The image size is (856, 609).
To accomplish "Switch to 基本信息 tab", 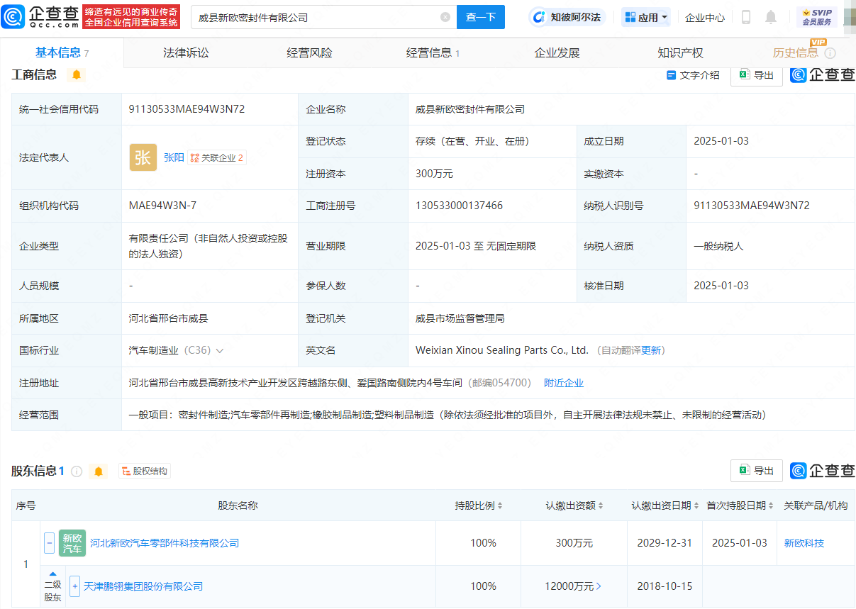I will [x=62, y=52].
